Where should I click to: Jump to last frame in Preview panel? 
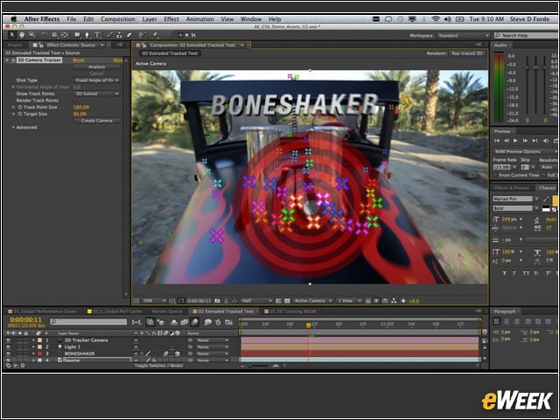coord(535,141)
